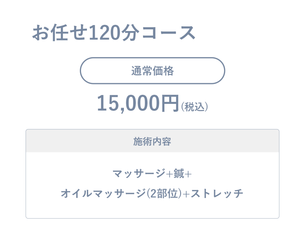
Task: Click the 鍼 character in the treatment list
Action: (x=179, y=173)
